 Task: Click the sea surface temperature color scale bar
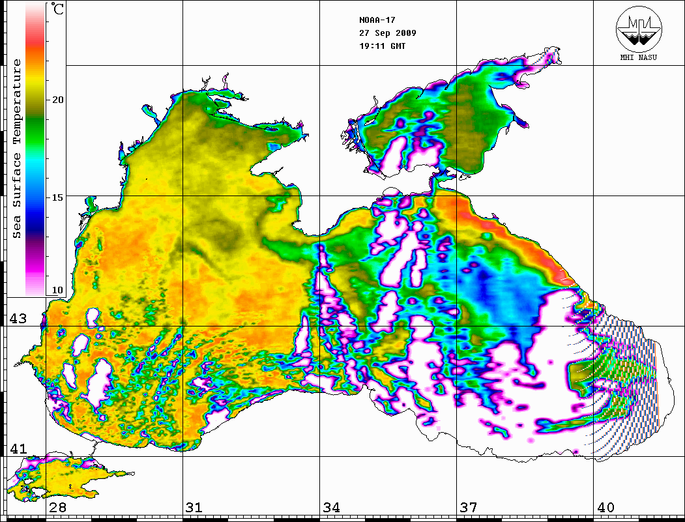35,149
